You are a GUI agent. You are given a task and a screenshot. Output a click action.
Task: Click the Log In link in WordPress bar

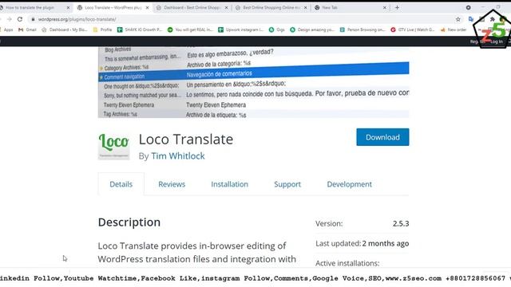497,41
